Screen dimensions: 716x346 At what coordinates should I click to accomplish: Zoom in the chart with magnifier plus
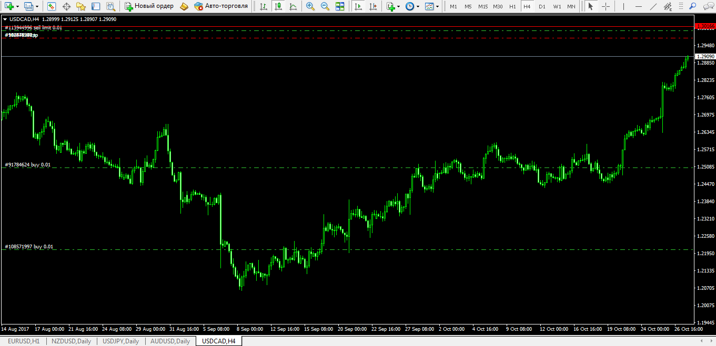pos(310,6)
